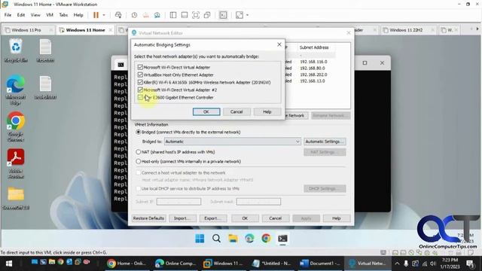482x271 pixels.
Task: Close the Automatic Bridging Settings dialog
Action: coord(279,44)
